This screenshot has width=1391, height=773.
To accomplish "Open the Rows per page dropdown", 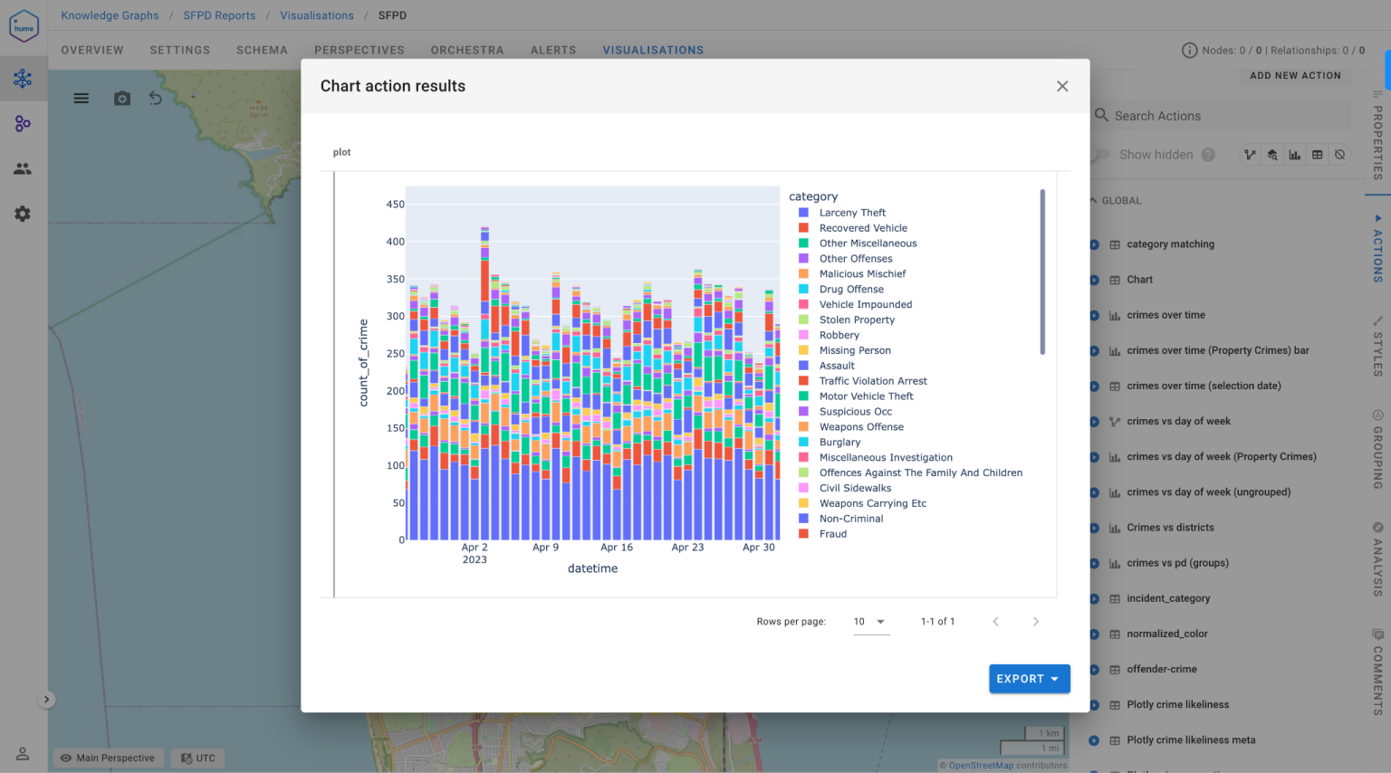I will pyautogui.click(x=870, y=622).
